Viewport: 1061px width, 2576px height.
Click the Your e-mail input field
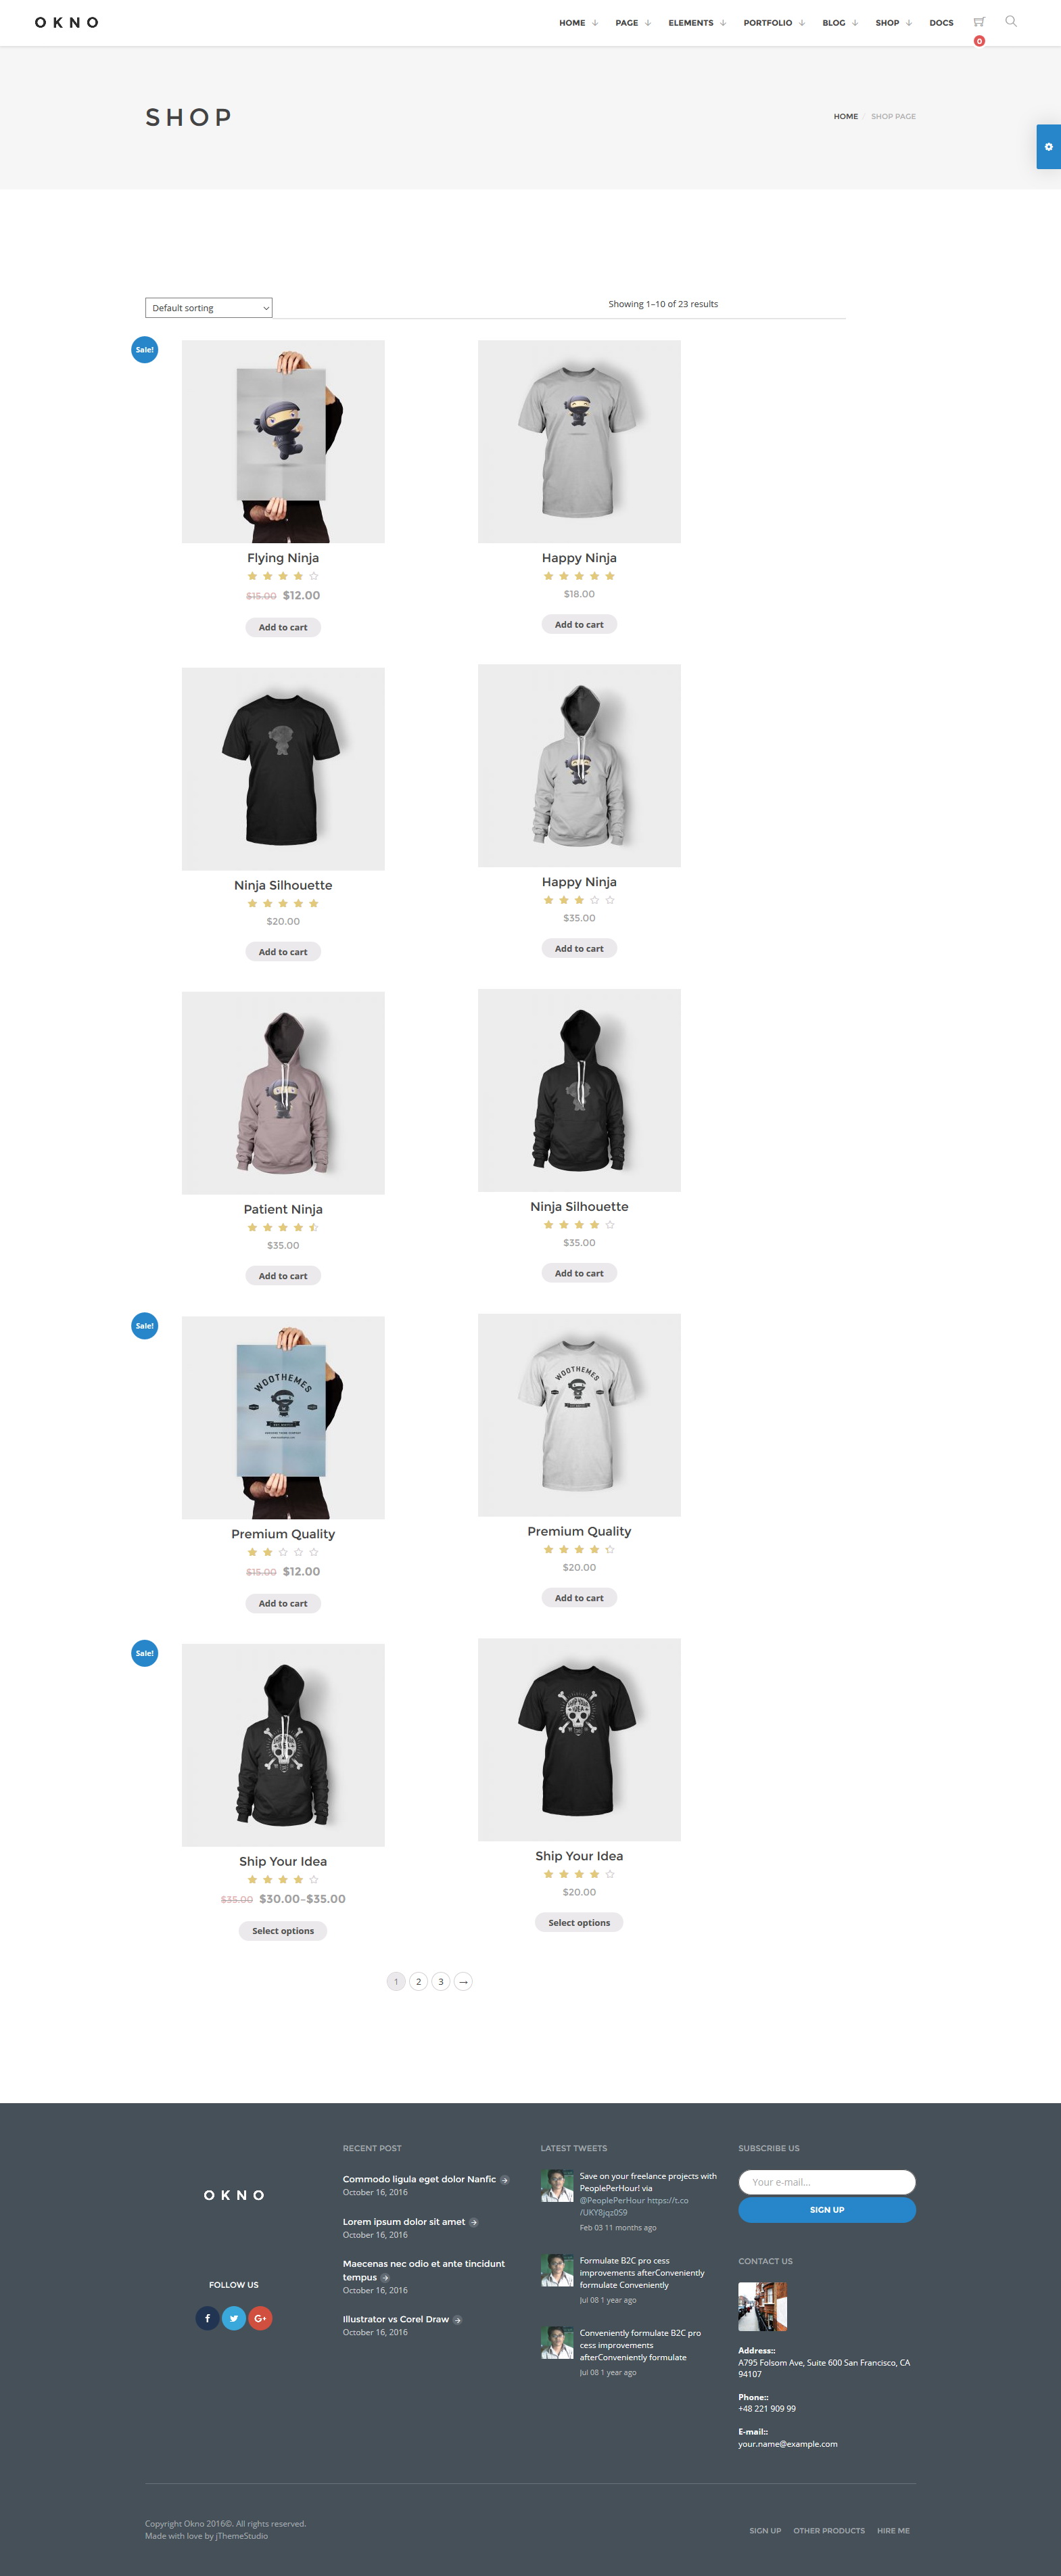tap(827, 2182)
